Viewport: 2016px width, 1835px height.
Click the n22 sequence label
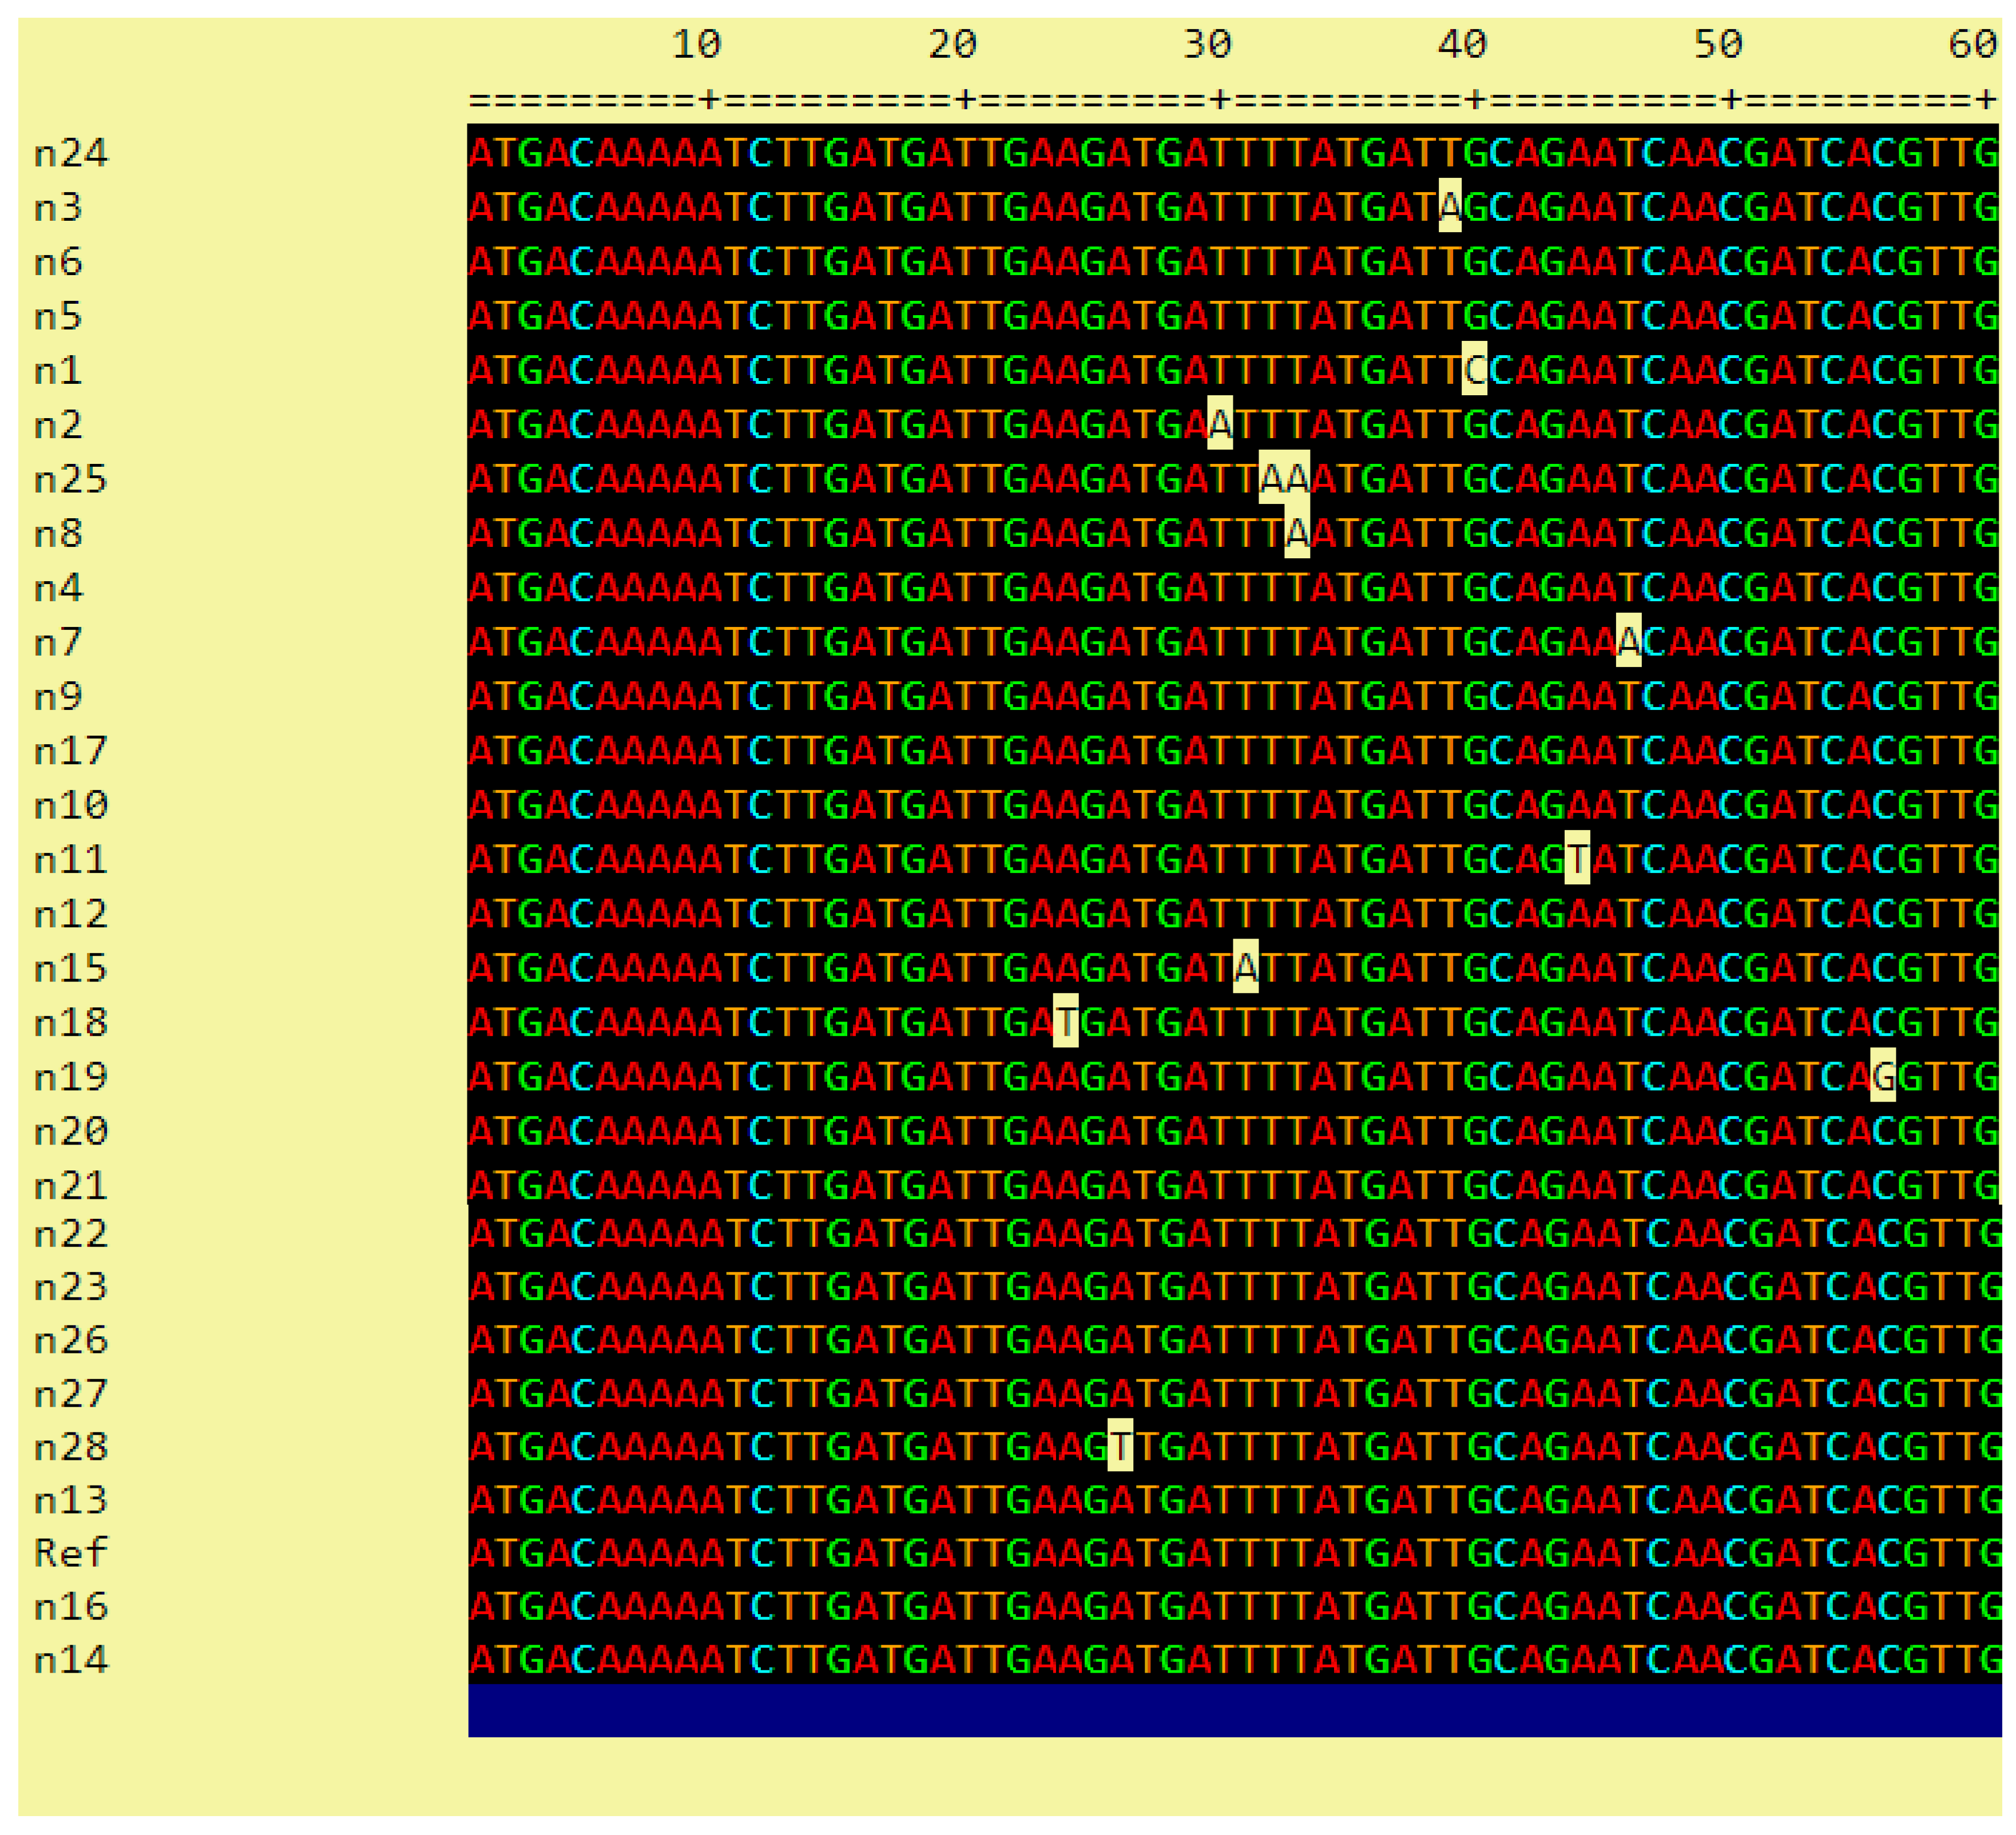pyautogui.click(x=70, y=1235)
